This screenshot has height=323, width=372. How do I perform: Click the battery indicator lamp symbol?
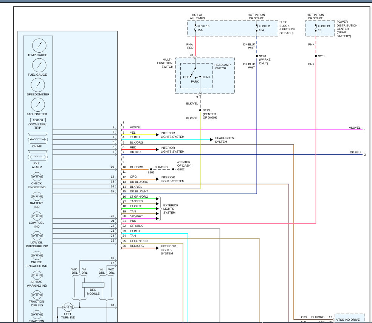(x=37, y=196)
